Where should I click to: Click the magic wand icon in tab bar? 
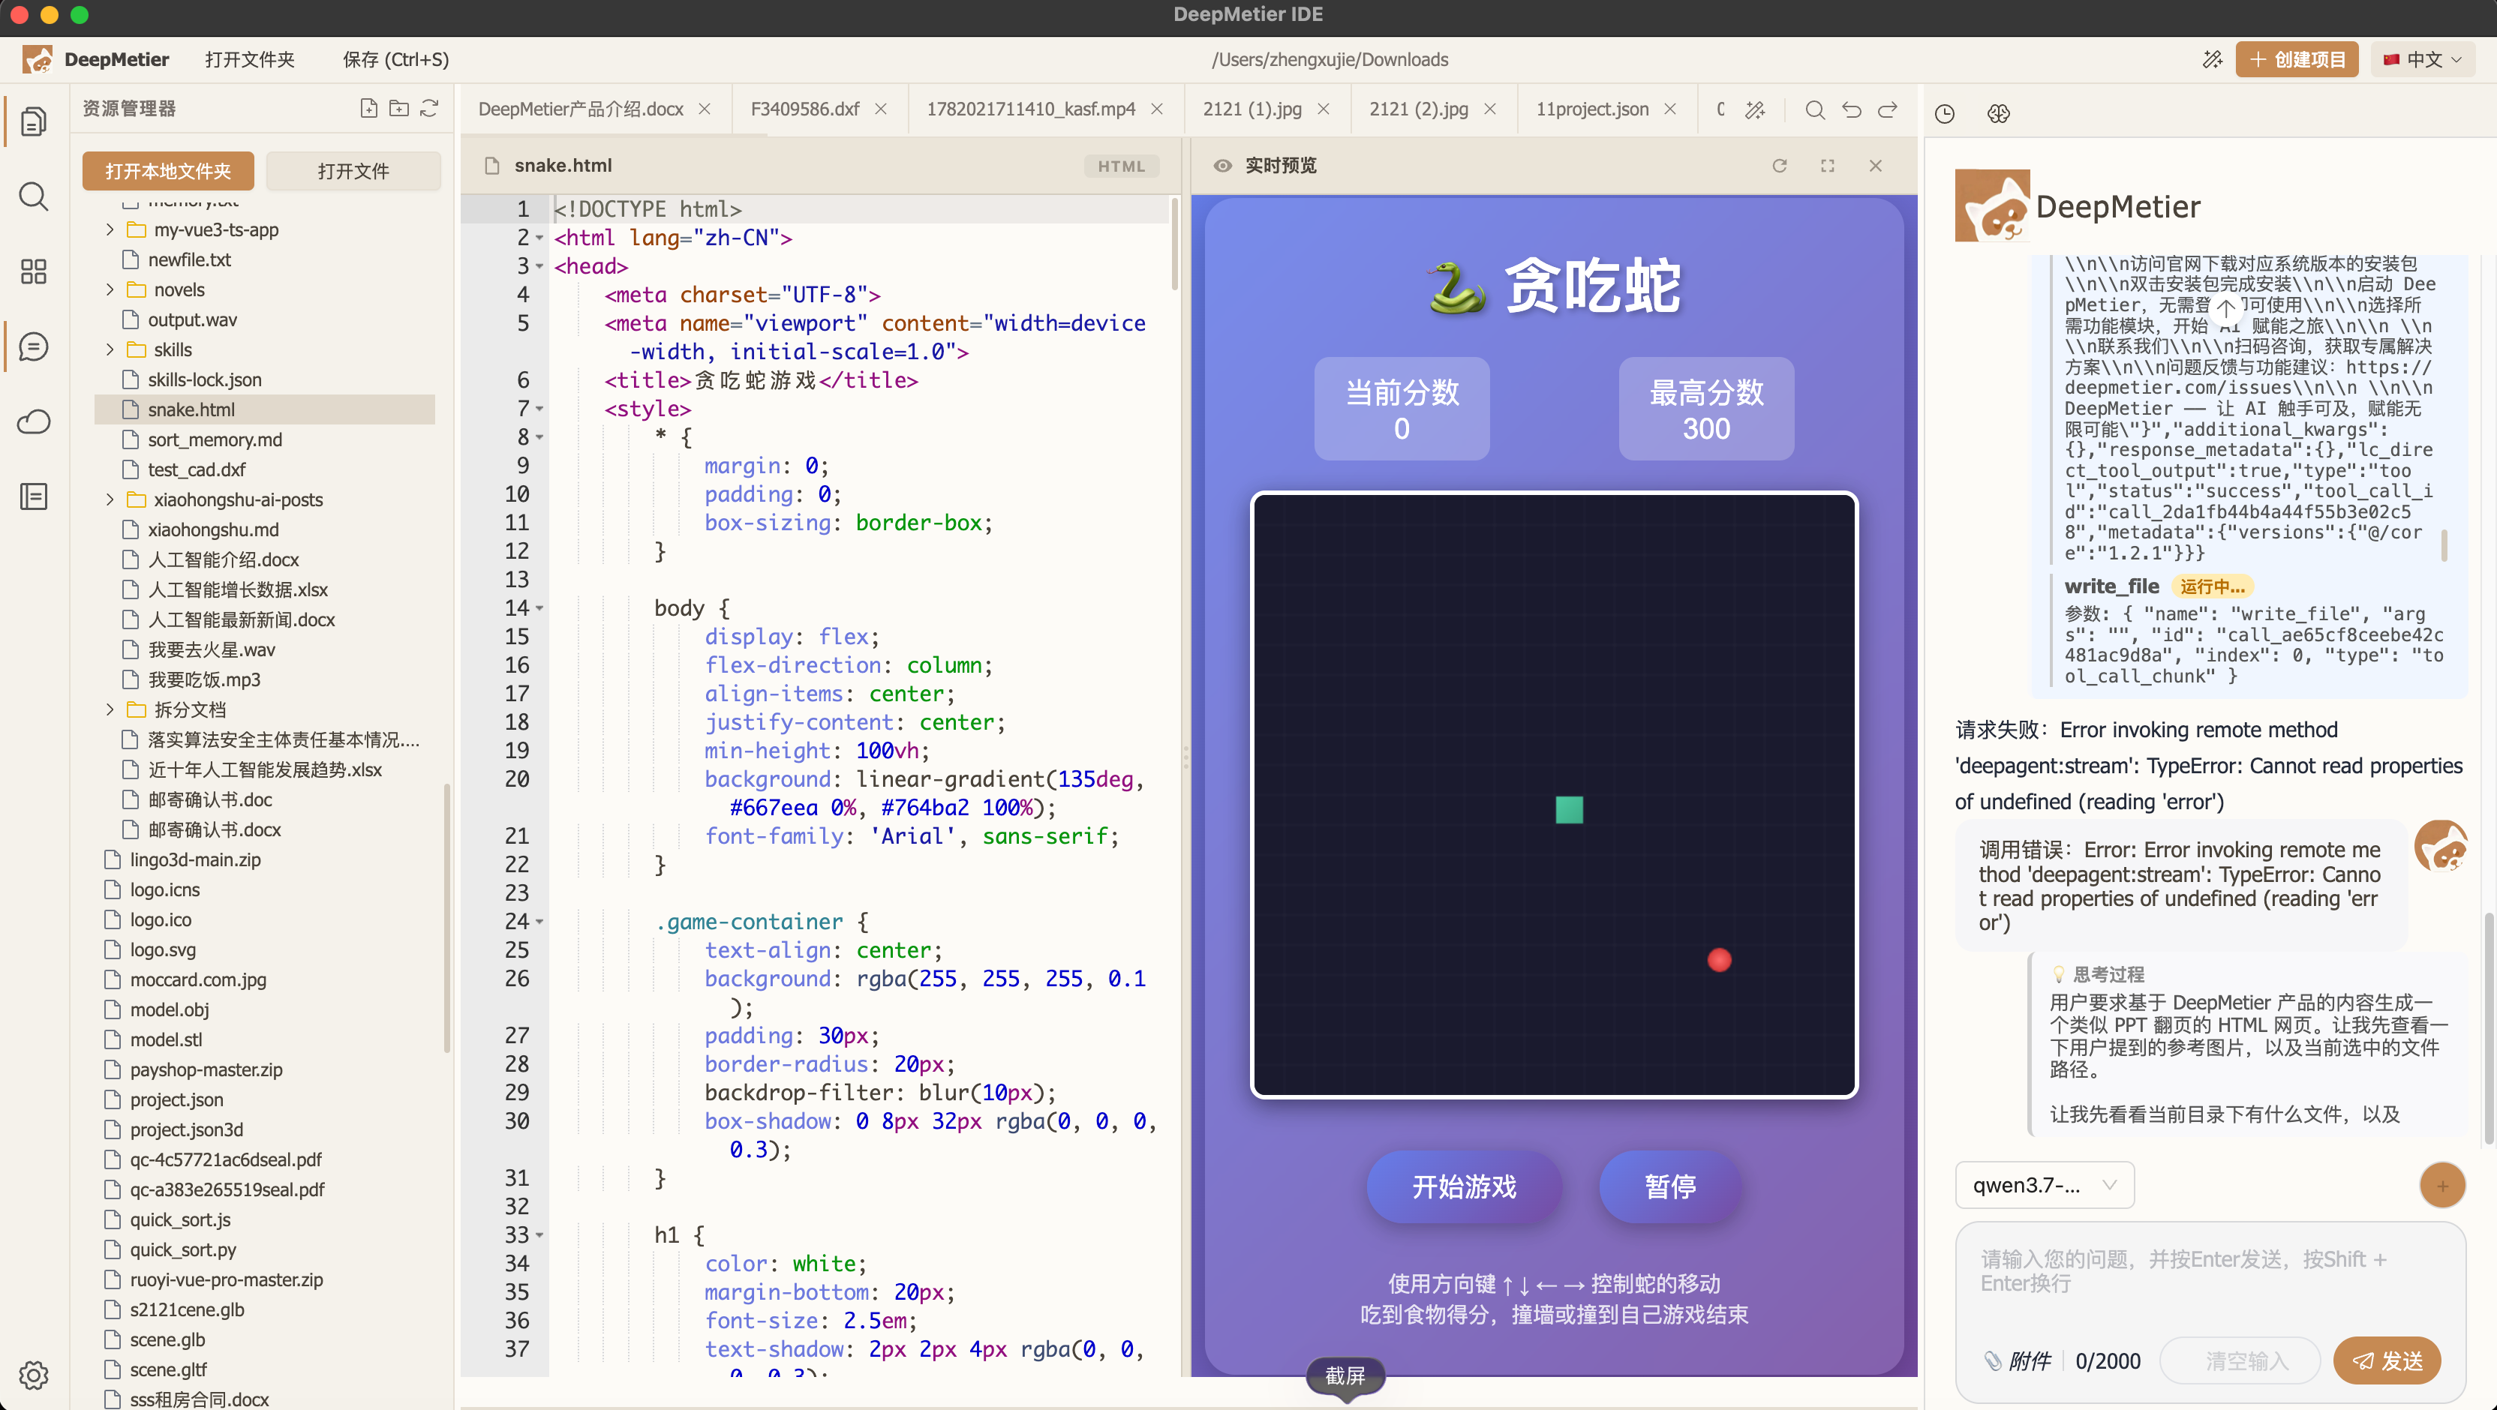(x=1756, y=109)
